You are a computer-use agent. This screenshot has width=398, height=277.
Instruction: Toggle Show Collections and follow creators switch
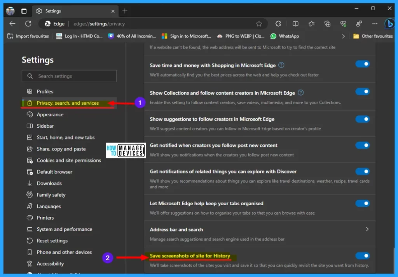[363, 92]
